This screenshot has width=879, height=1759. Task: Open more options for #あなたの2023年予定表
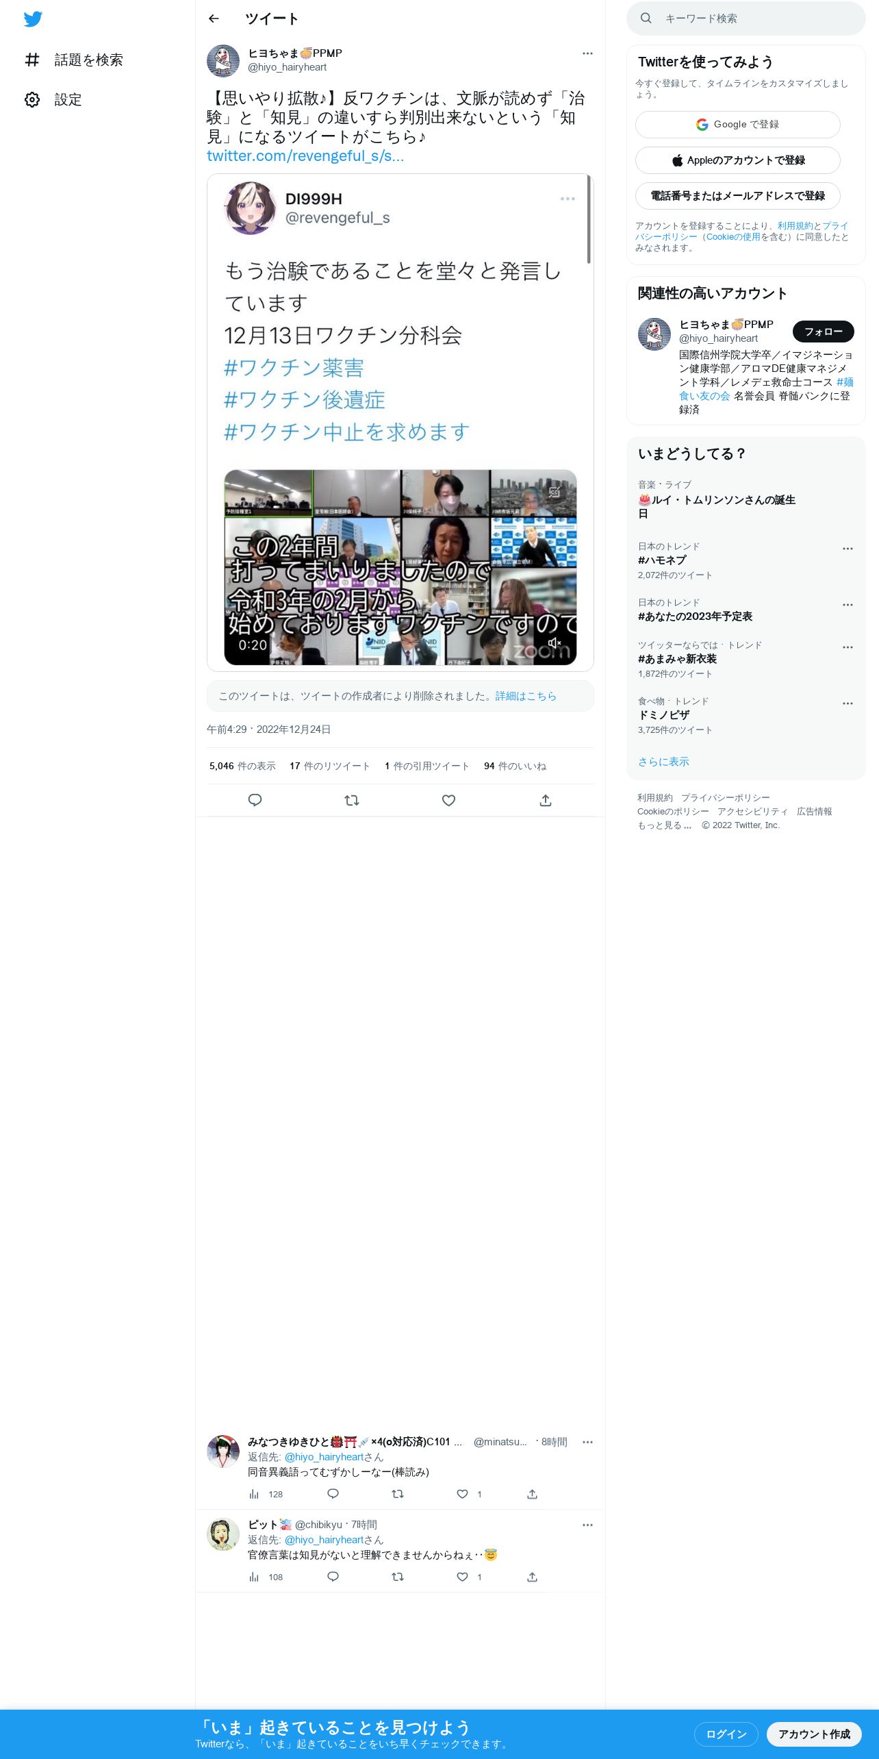848,605
